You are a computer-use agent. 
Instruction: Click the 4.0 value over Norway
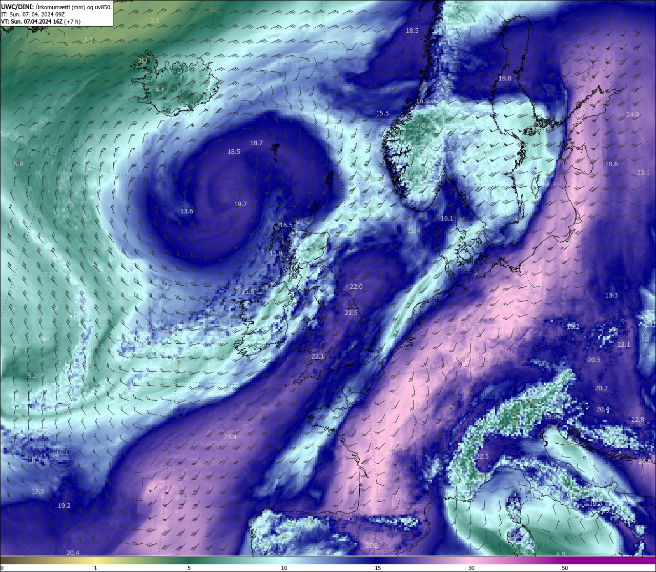tap(421, 126)
